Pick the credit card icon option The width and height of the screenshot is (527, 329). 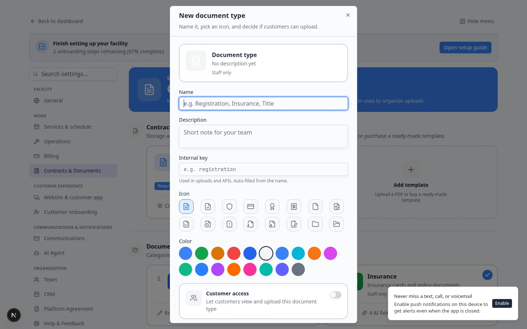coord(251,207)
